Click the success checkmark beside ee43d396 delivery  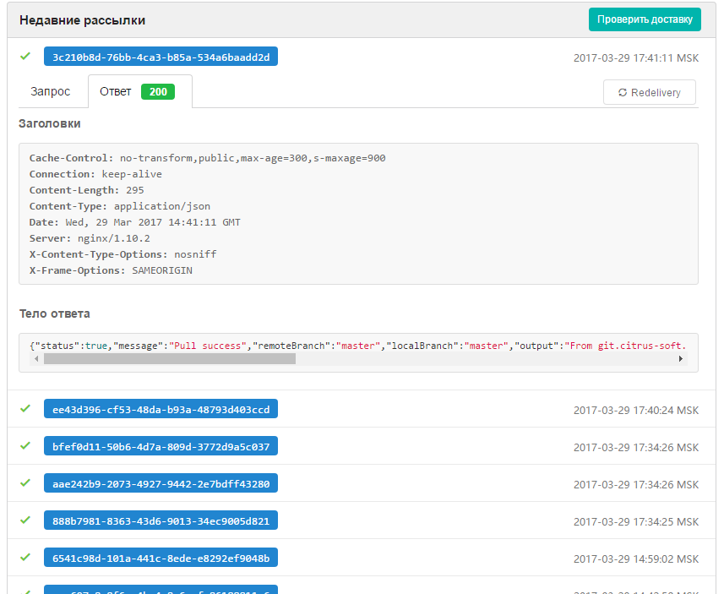pyautogui.click(x=25, y=409)
